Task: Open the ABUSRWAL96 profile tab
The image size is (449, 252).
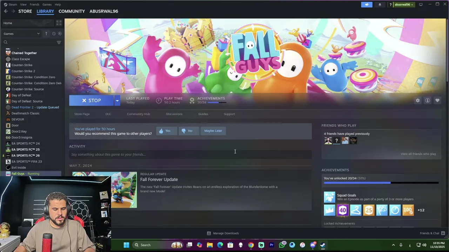Action: [x=104, y=11]
